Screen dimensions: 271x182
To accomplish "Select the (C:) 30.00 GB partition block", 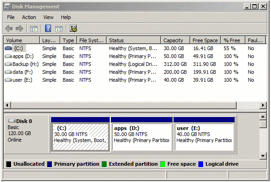I will coord(80,135).
